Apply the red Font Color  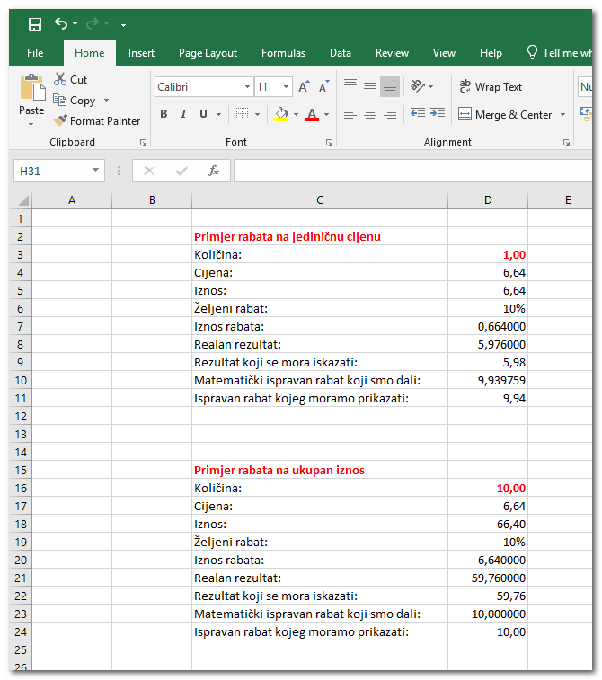pyautogui.click(x=312, y=114)
